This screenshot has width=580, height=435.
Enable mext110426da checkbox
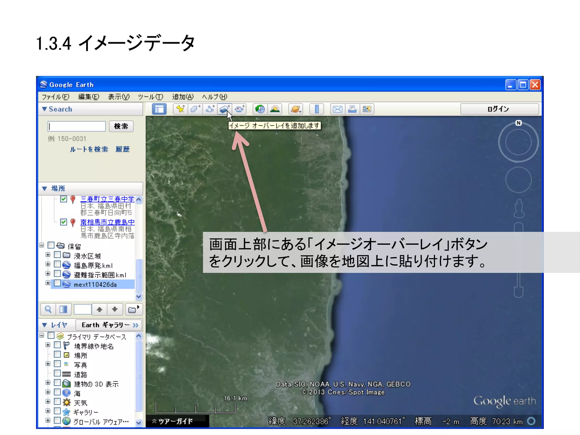tap(57, 283)
